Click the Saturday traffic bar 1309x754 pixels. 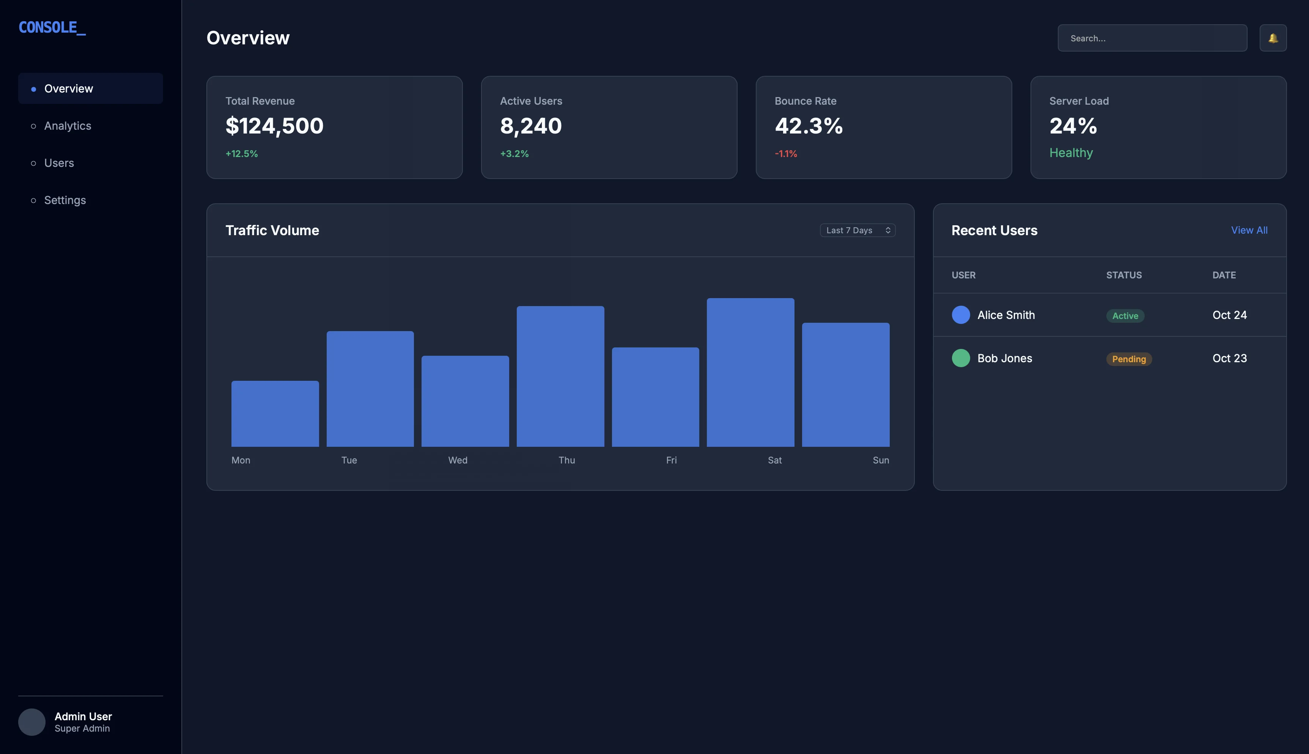point(750,372)
